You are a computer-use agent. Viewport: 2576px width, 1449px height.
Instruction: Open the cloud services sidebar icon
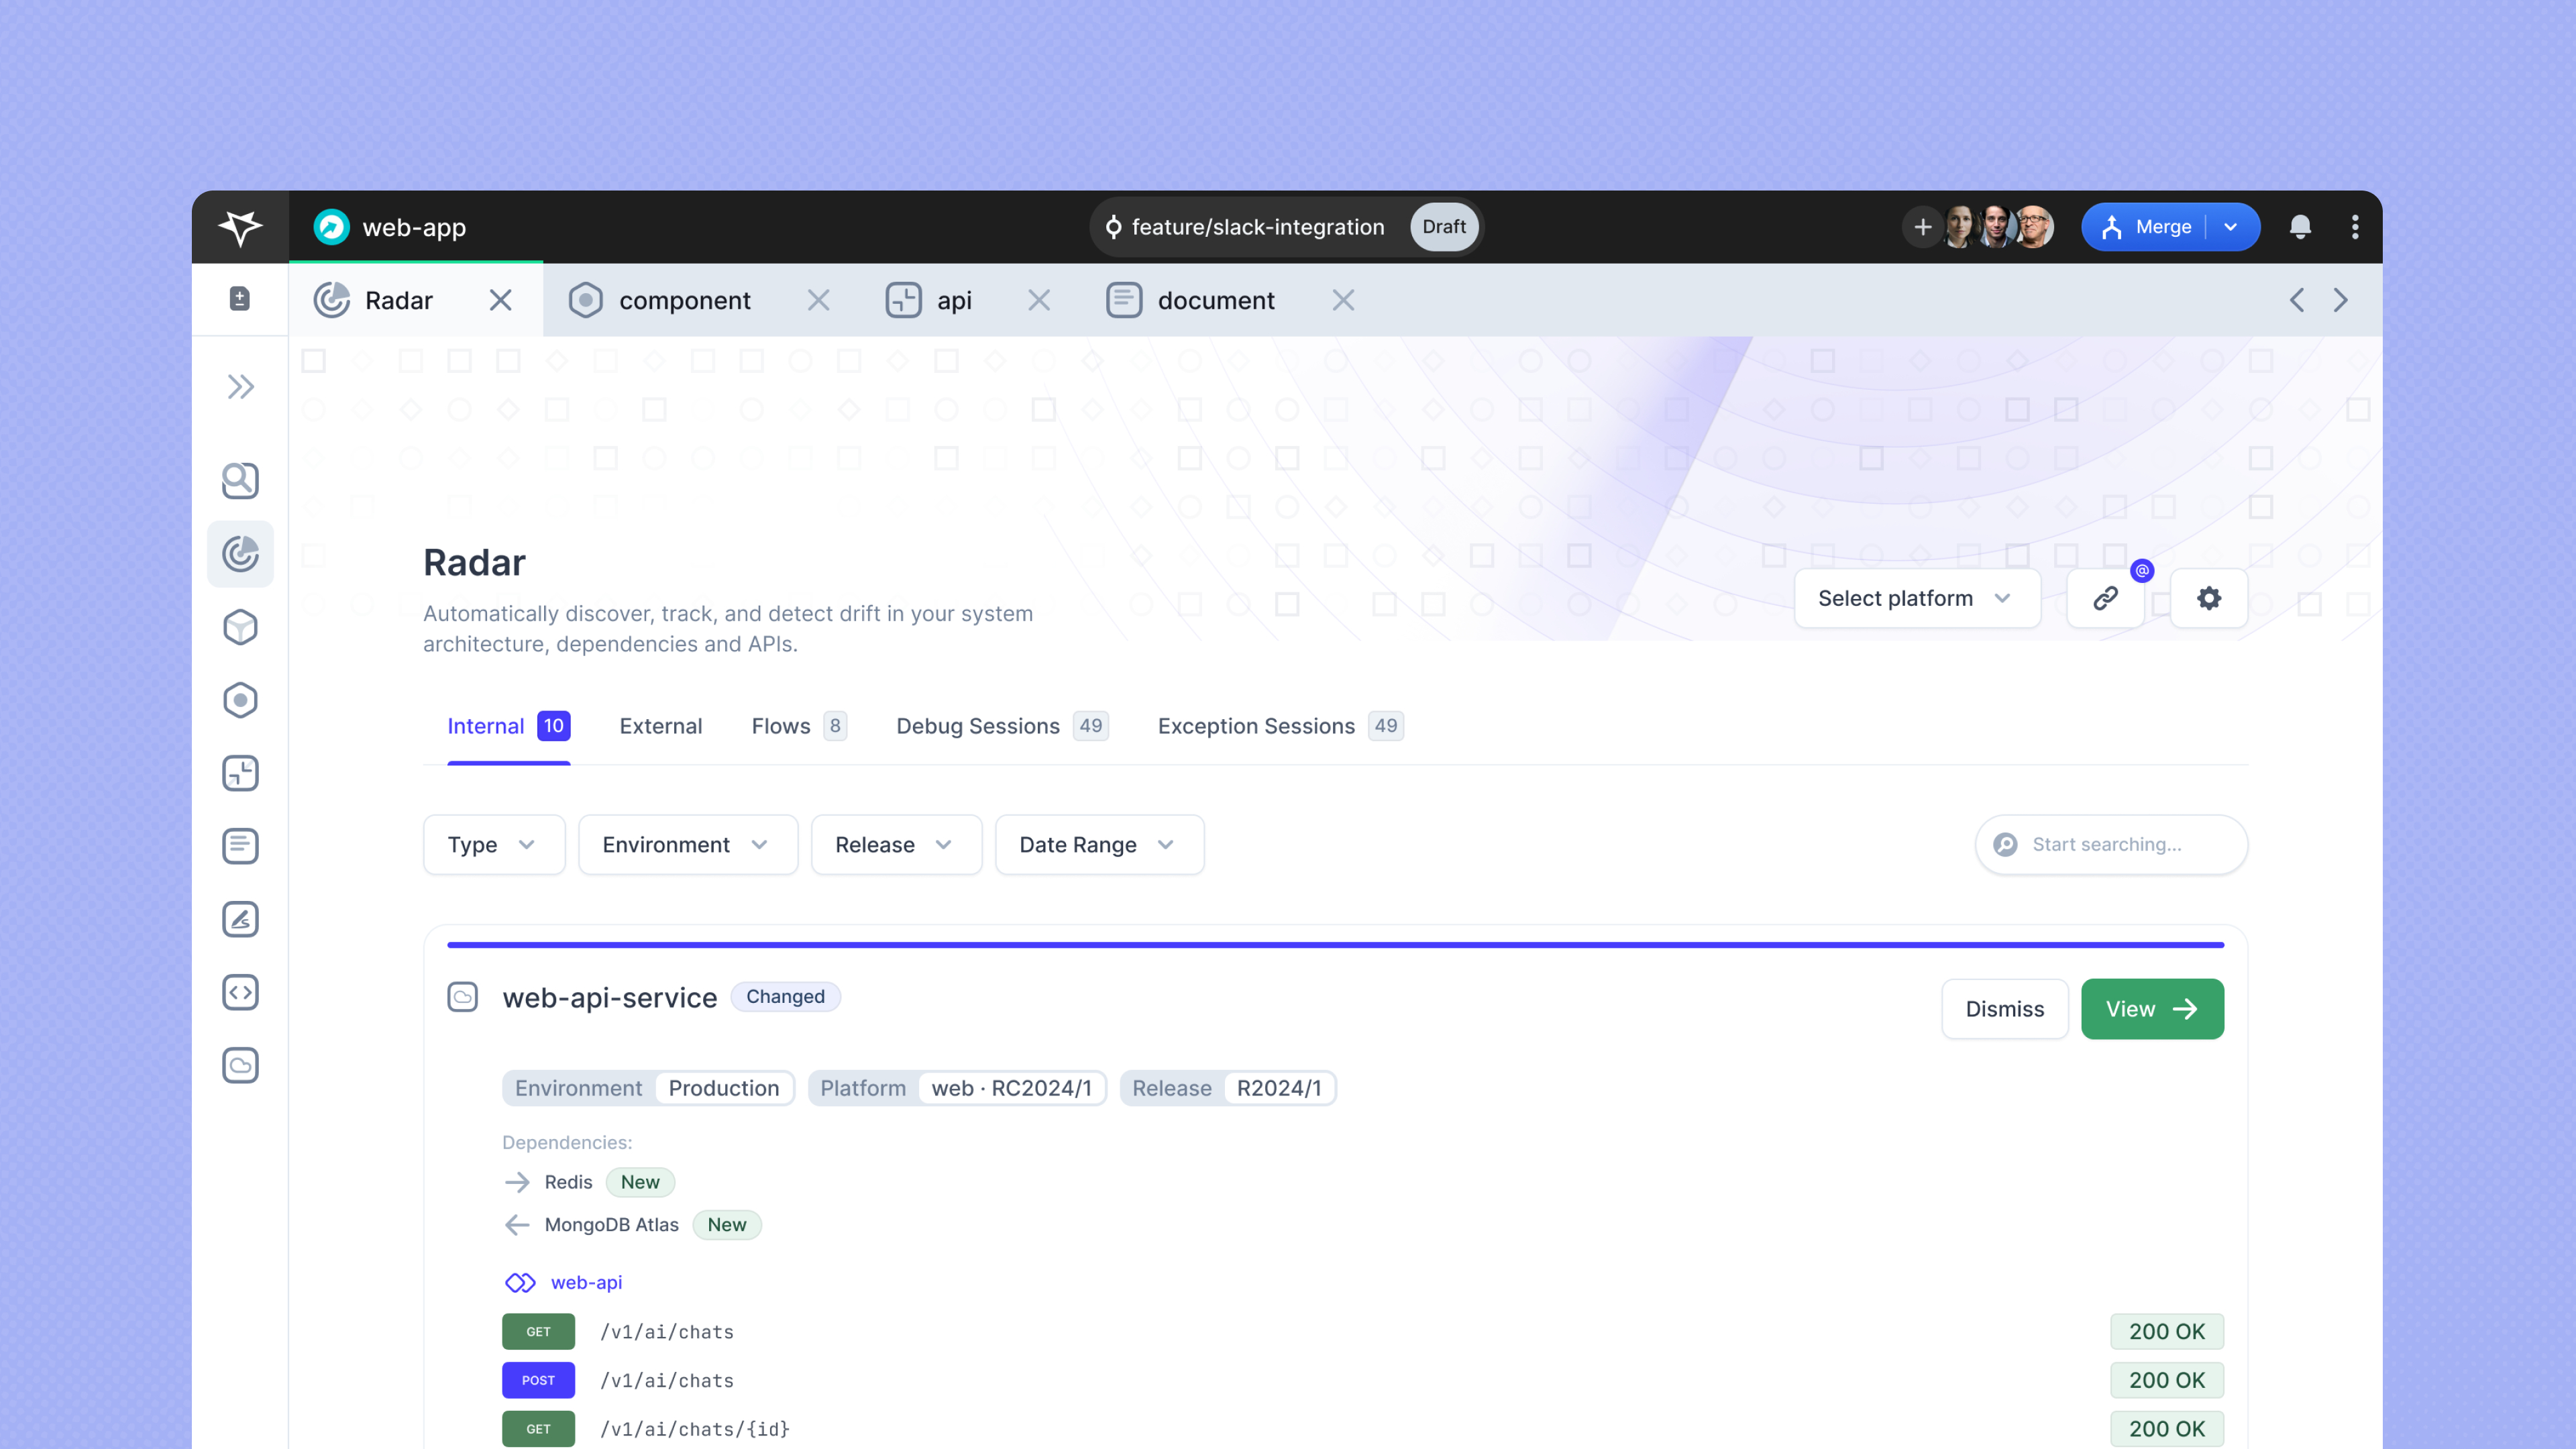240,1065
